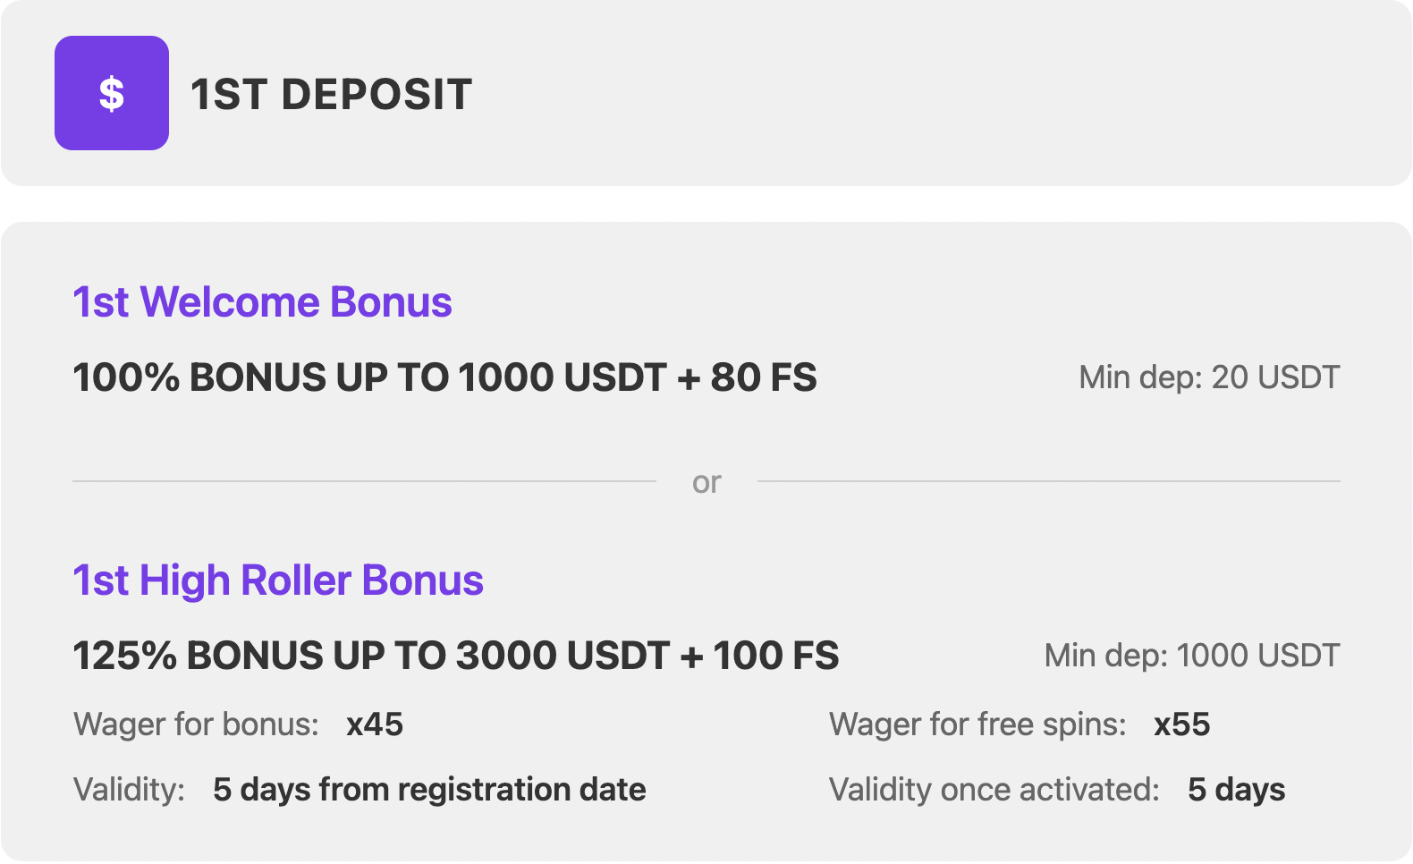This screenshot has width=1413, height=864.
Task: Click Min dep: 20 USDT label
Action: 1209,377
